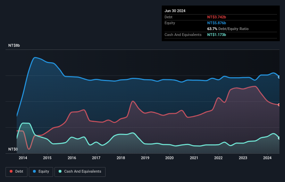
Task: Click the 2020 x-axis label
Action: (169, 158)
